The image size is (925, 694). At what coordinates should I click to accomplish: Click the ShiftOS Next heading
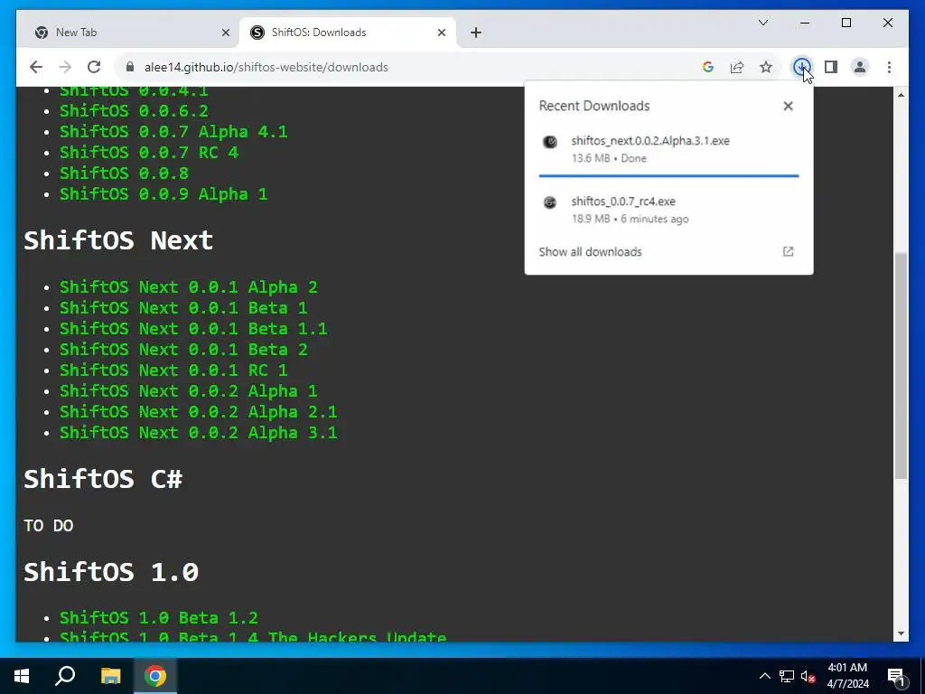[118, 240]
